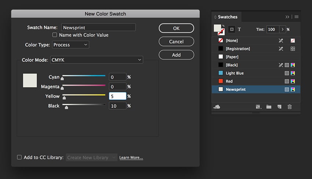Add swatch to CC Library cloud icon
Screen dimensions: 312x179
[217, 107]
